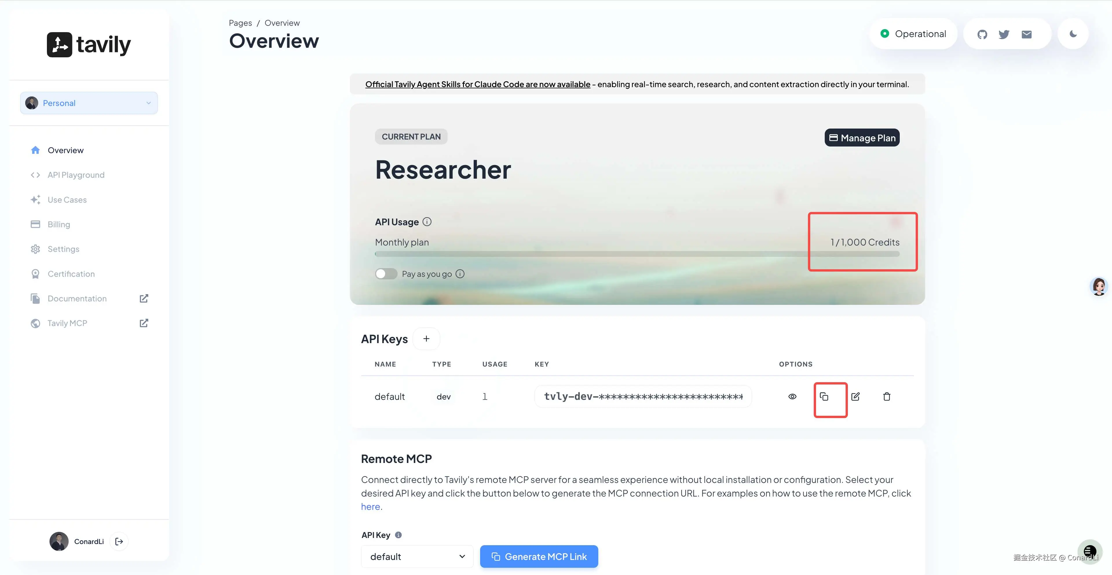Open Billing in the sidebar
The image size is (1112, 575).
(x=59, y=224)
